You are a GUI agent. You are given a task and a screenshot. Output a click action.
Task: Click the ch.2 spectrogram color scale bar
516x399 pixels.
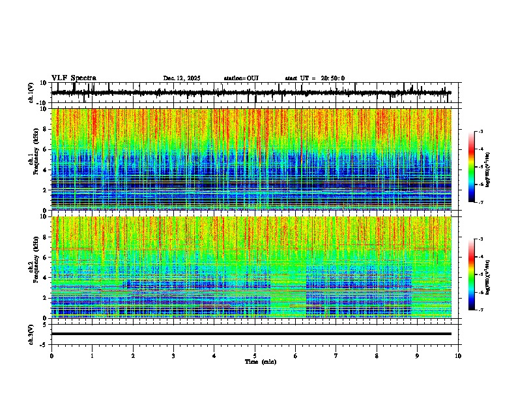tap(472, 274)
